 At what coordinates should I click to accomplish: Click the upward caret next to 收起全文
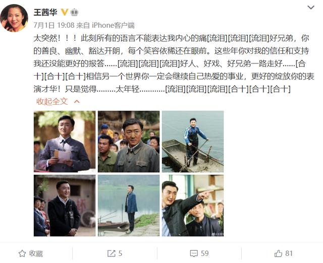[77, 101]
